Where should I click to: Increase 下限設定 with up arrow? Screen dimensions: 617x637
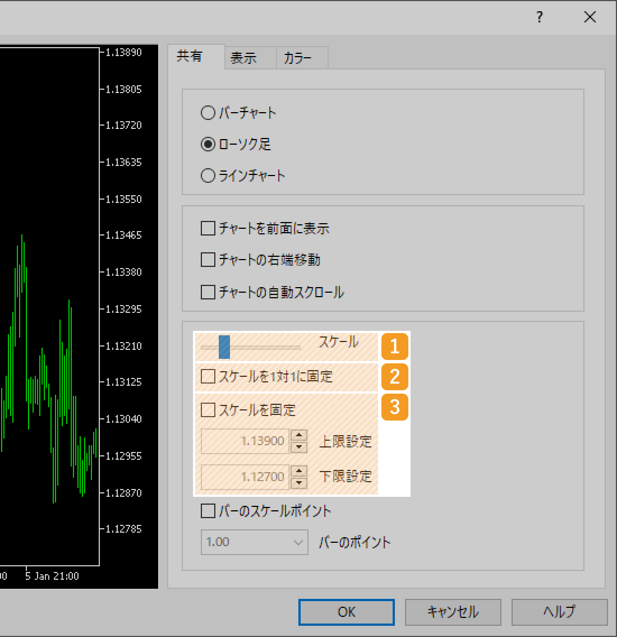tap(299, 471)
